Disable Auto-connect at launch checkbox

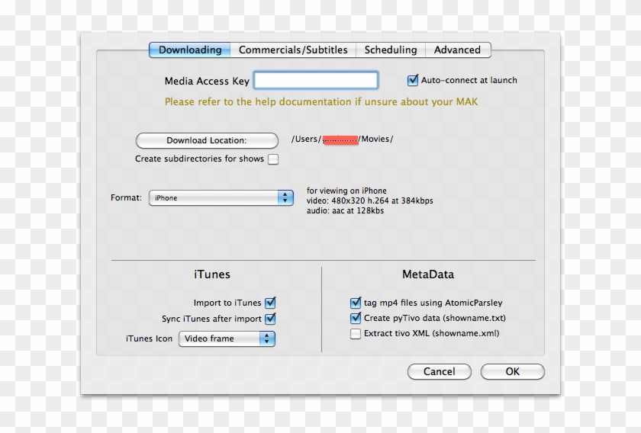[x=413, y=80]
